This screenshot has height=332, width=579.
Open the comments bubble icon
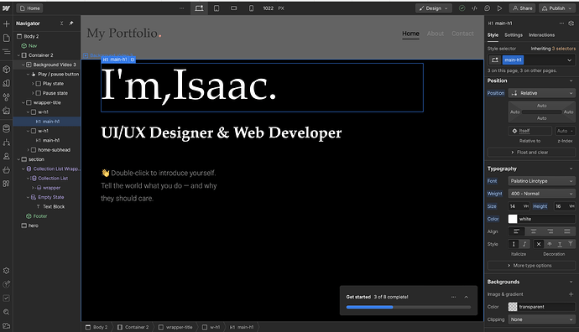point(487,8)
